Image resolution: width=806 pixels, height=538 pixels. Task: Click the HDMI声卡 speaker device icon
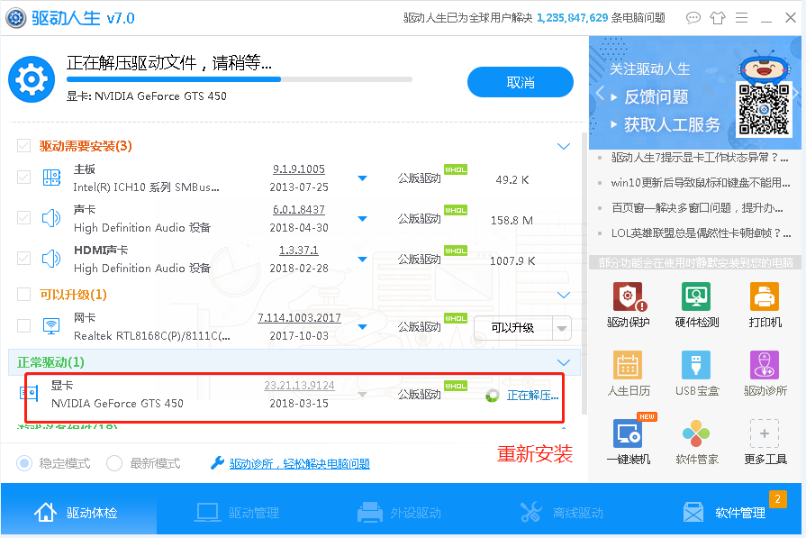pyautogui.click(x=51, y=259)
